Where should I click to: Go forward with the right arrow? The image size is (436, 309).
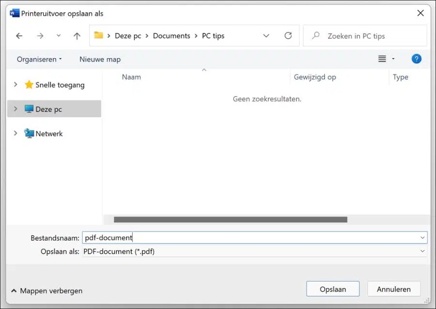pos(40,36)
